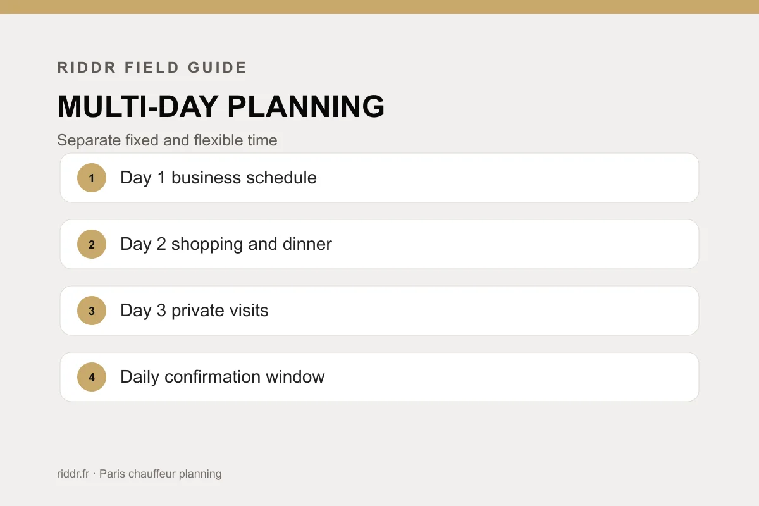Choose the gold number 4 badge

coord(92,377)
